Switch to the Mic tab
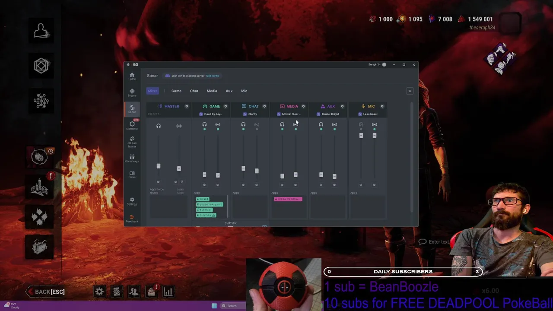The height and width of the screenshot is (311, 553). [244, 91]
